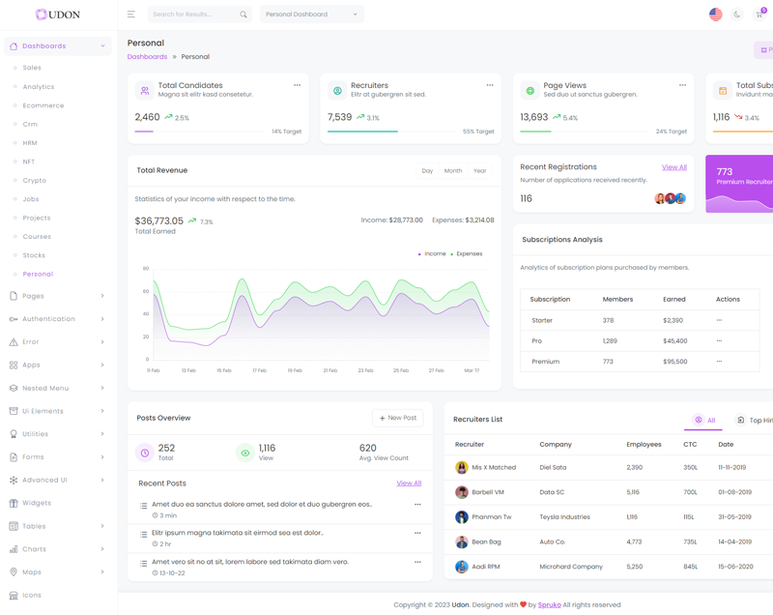
Task: Click the New Post button
Action: 398,418
